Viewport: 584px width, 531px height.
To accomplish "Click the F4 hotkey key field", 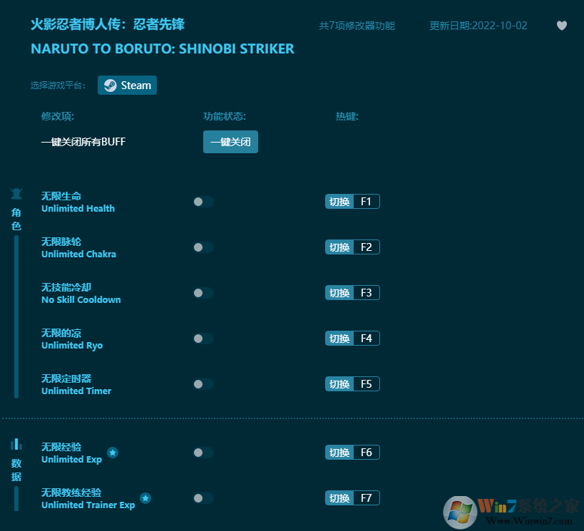I will coord(367,339).
